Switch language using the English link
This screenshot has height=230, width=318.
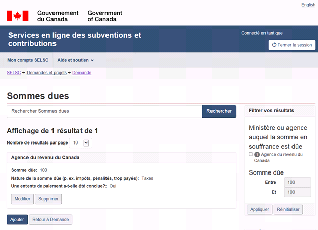click(308, 5)
